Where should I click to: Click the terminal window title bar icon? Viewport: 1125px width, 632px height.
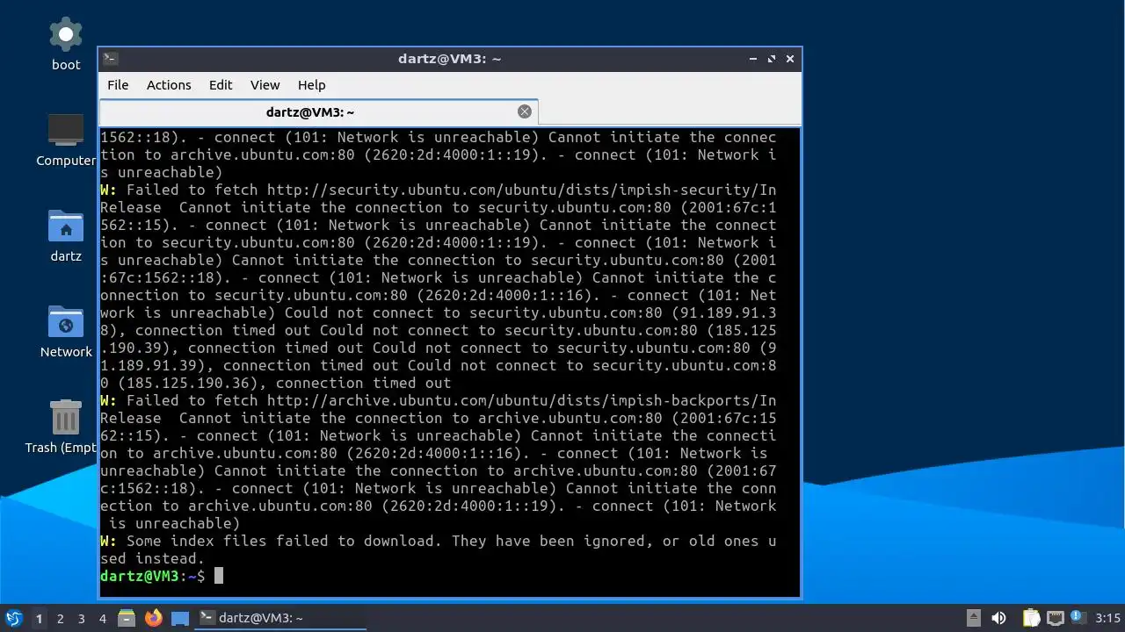pyautogui.click(x=110, y=59)
